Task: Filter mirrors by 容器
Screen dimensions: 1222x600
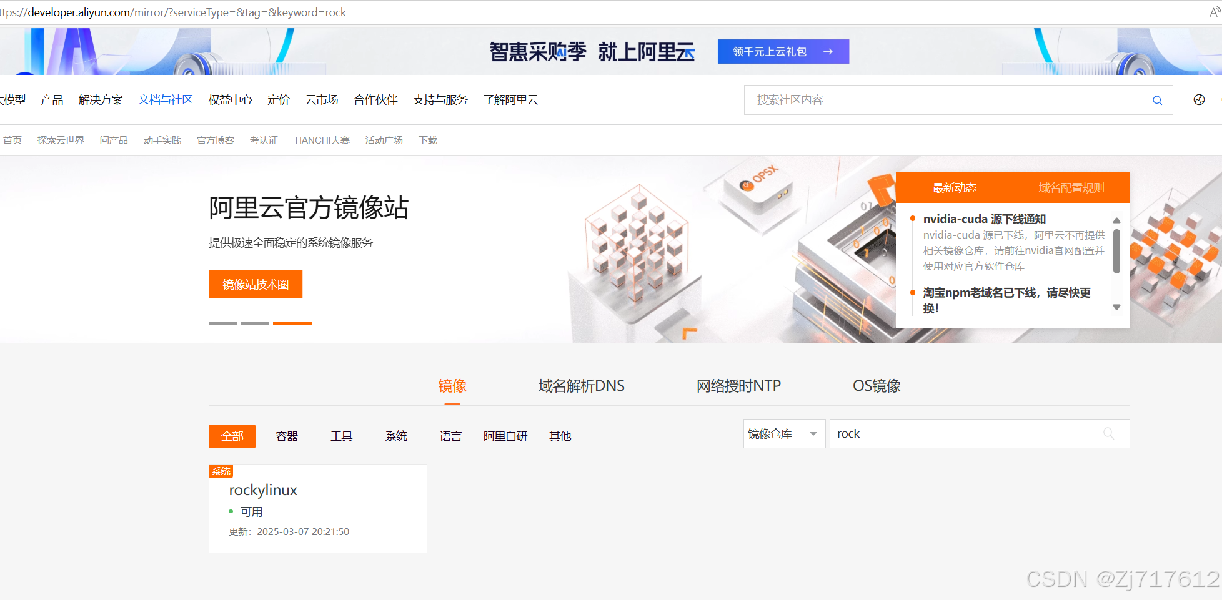Action: (287, 436)
